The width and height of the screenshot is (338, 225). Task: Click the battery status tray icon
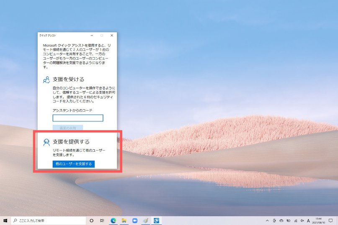289,221
